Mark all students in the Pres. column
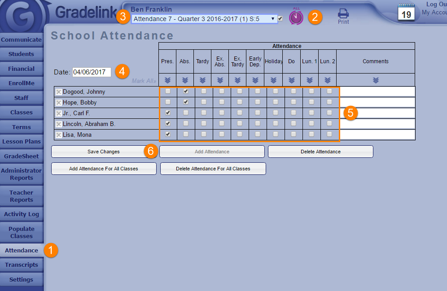The height and width of the screenshot is (291, 447). point(167,80)
